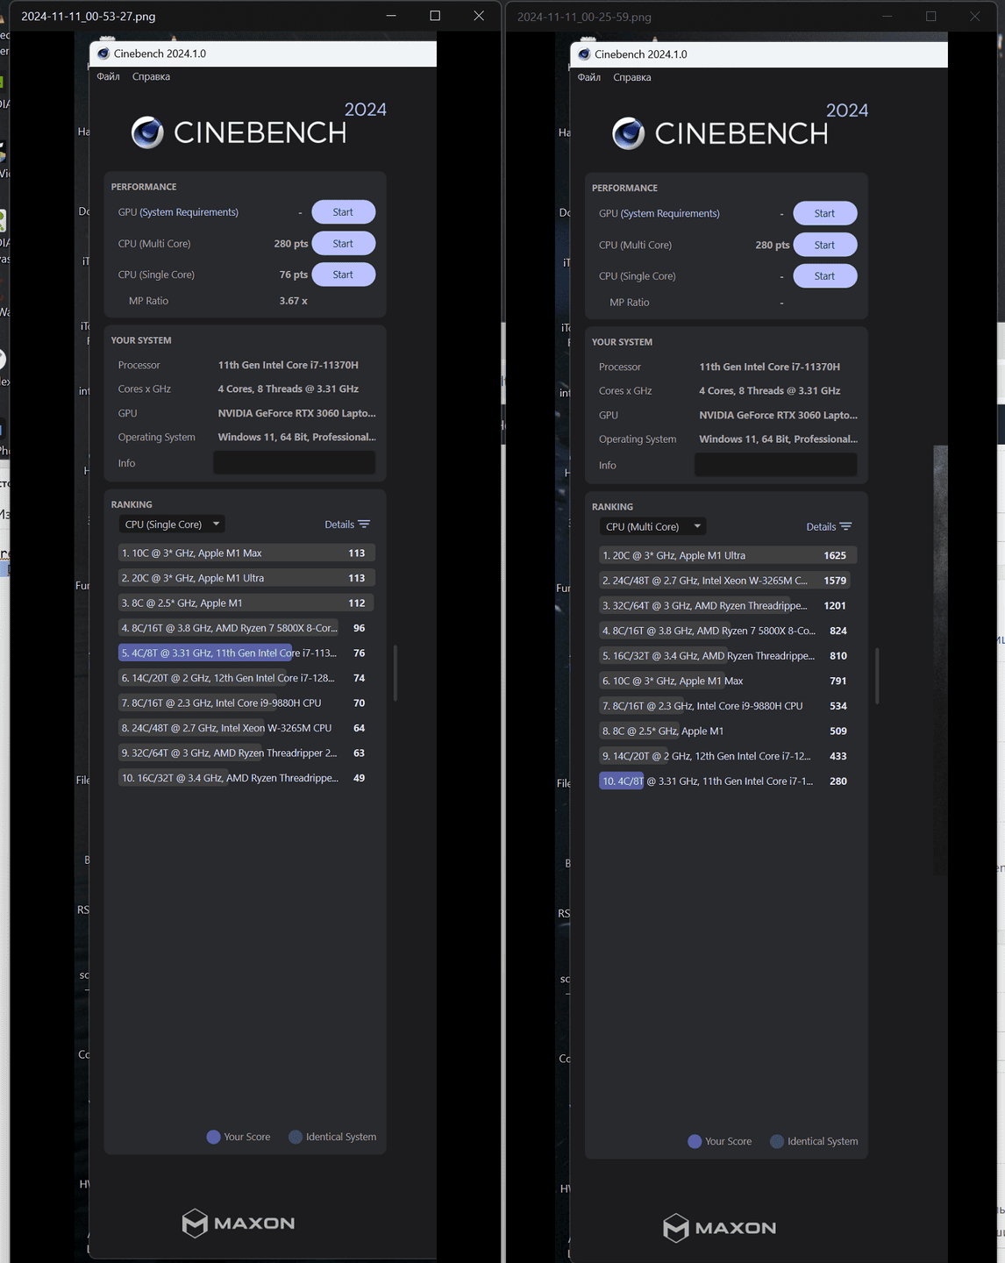
Task: Close the 00-25-59.png viewer window
Action: click(975, 16)
